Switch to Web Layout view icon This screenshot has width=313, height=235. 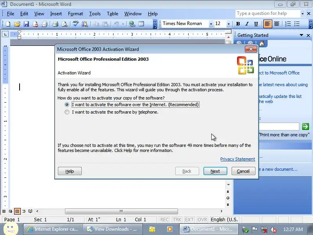pyautogui.click(x=11, y=211)
